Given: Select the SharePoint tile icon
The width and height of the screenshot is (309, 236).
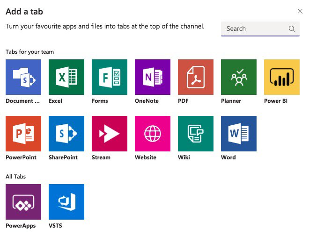Looking at the screenshot, I should point(66,134).
